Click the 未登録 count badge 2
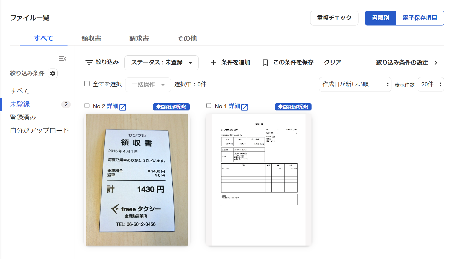Screen dimensions: 454x259 [x=66, y=104]
